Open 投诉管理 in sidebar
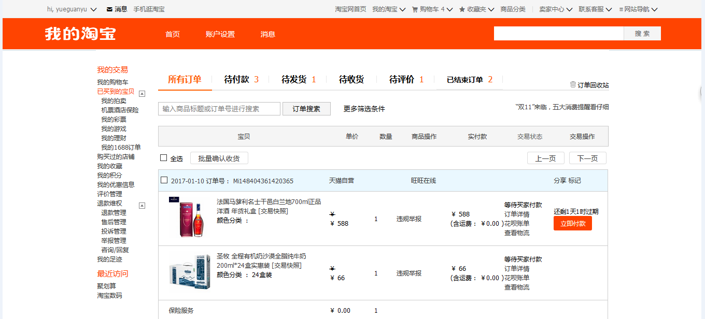The width and height of the screenshot is (705, 319). pyautogui.click(x=114, y=231)
